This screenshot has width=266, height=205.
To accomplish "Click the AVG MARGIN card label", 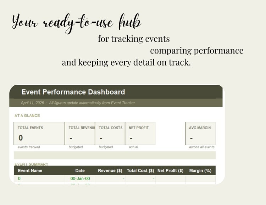I will 200,128.
